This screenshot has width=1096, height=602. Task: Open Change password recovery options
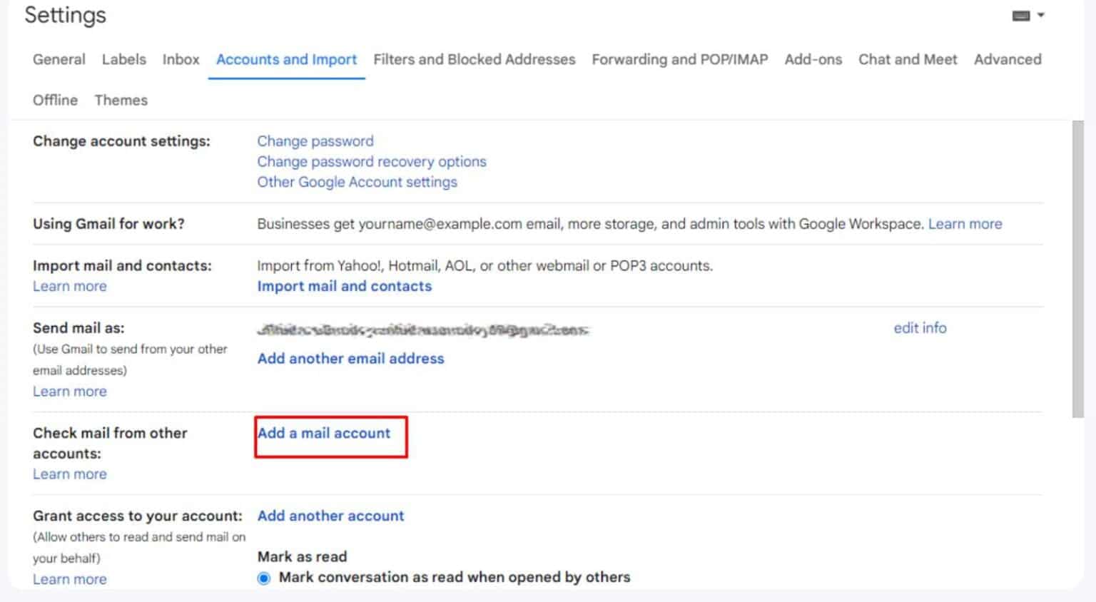[x=371, y=162]
